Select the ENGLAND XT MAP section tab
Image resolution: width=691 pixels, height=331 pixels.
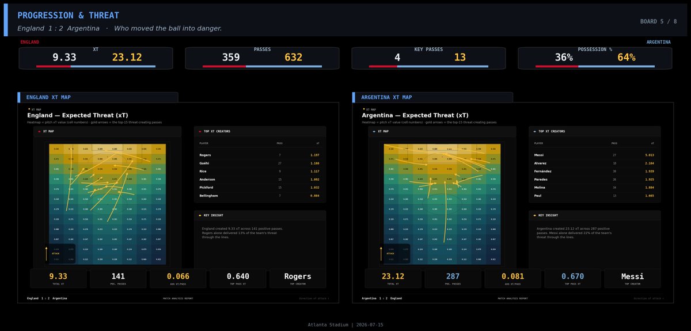(97, 97)
